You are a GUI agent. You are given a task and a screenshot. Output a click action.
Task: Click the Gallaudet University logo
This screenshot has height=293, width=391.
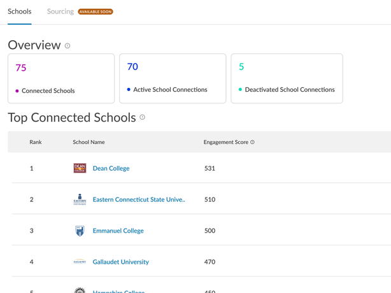[x=80, y=262]
